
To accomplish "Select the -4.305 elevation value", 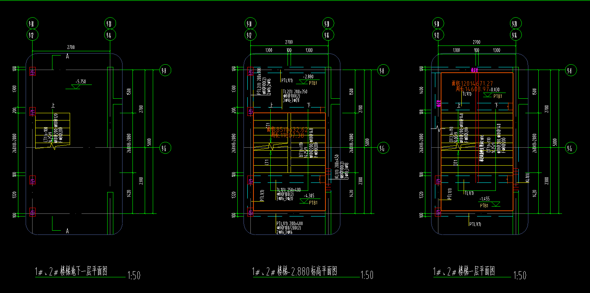I will coord(309,196).
